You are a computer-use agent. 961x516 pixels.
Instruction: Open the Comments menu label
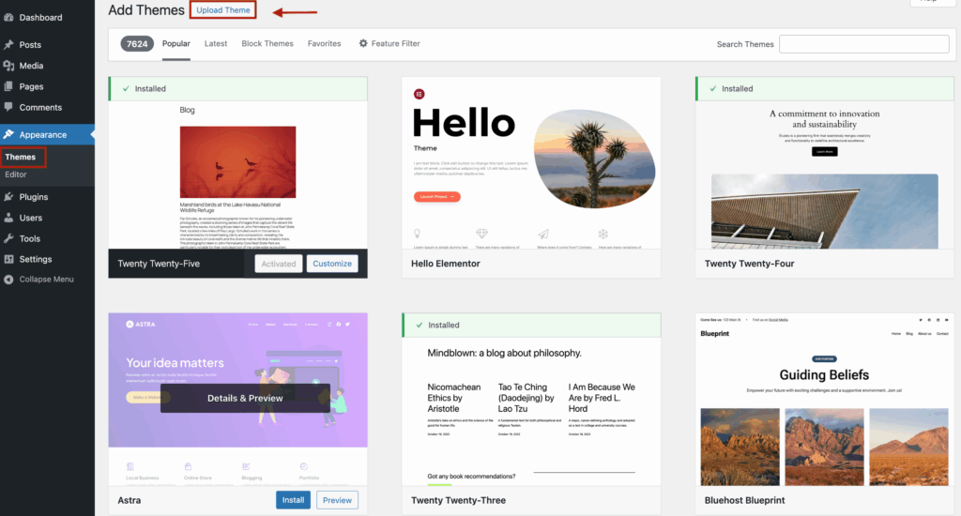click(x=40, y=107)
